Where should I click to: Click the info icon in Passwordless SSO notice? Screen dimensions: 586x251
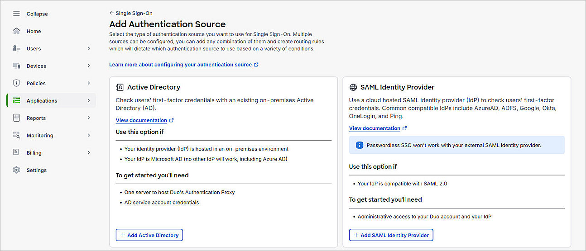(360, 145)
